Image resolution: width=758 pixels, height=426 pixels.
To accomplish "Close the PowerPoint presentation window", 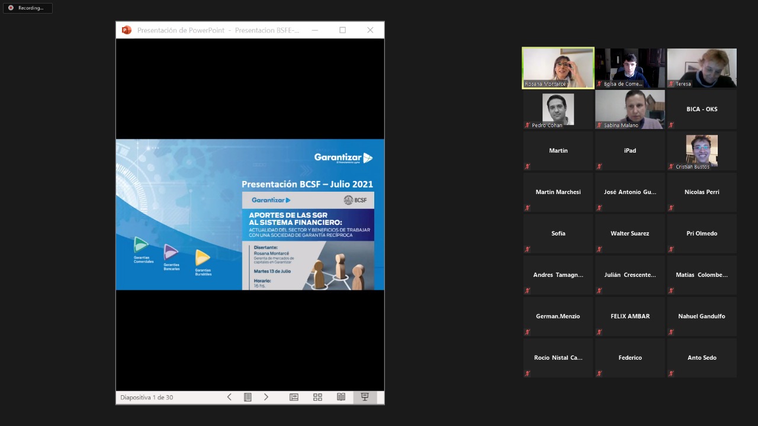I will pos(370,30).
